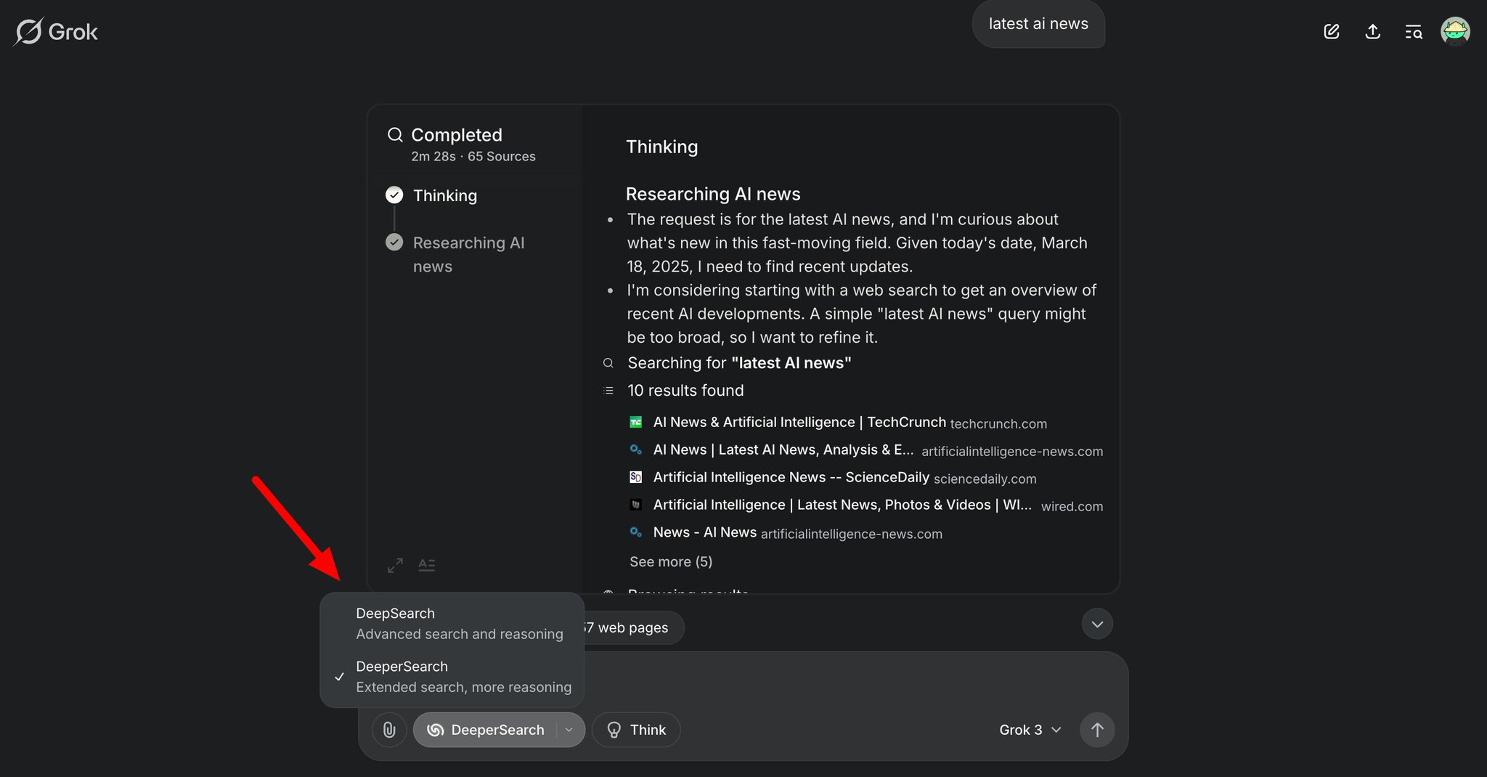The height and width of the screenshot is (777, 1487).
Task: Click the expand panel arrows icon
Action: (395, 565)
